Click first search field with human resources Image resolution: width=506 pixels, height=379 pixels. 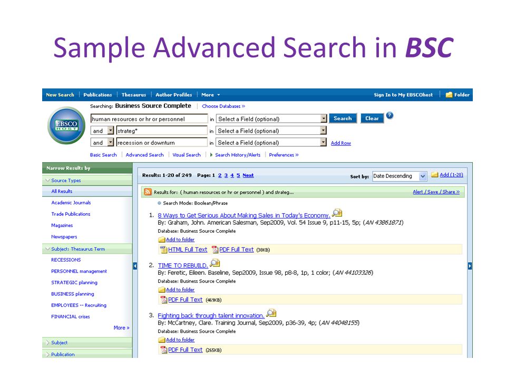(x=149, y=119)
